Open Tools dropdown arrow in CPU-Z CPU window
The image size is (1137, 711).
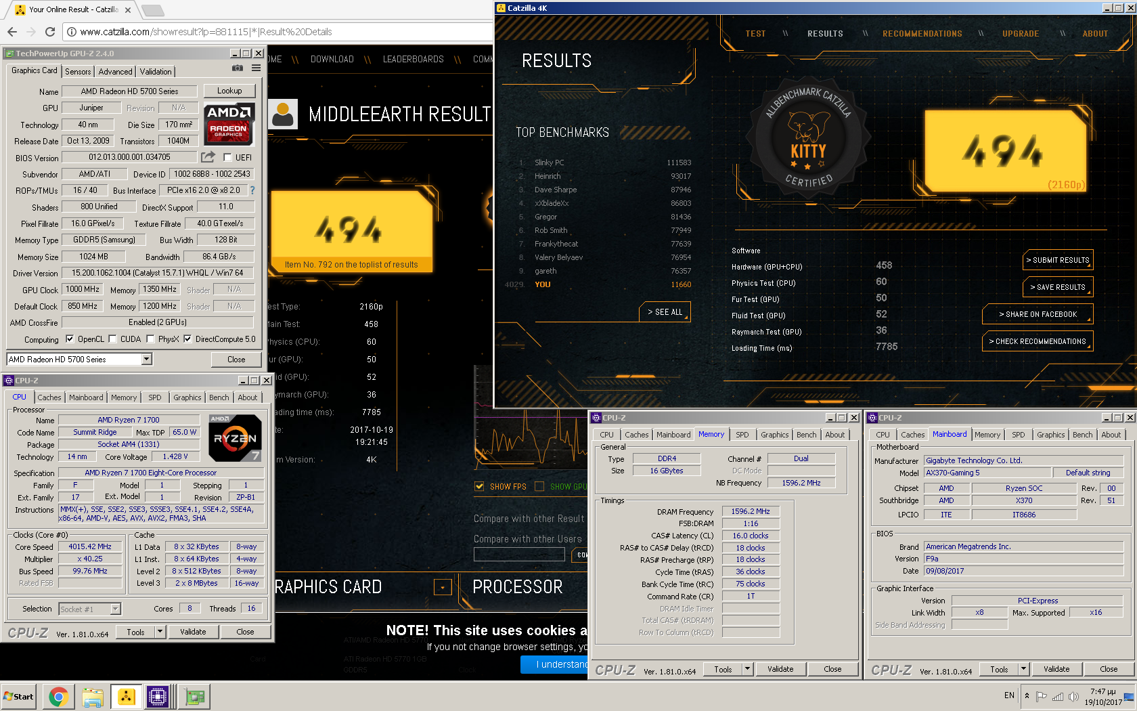160,632
